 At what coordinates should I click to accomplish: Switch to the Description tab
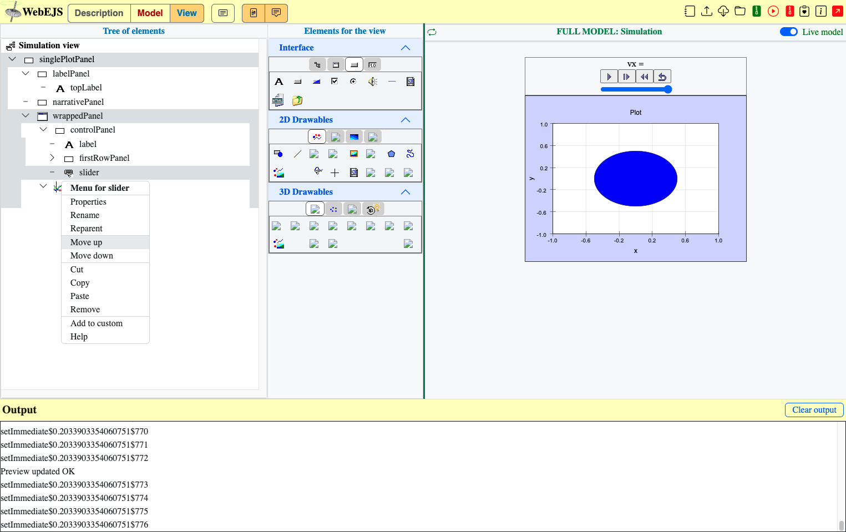point(99,13)
